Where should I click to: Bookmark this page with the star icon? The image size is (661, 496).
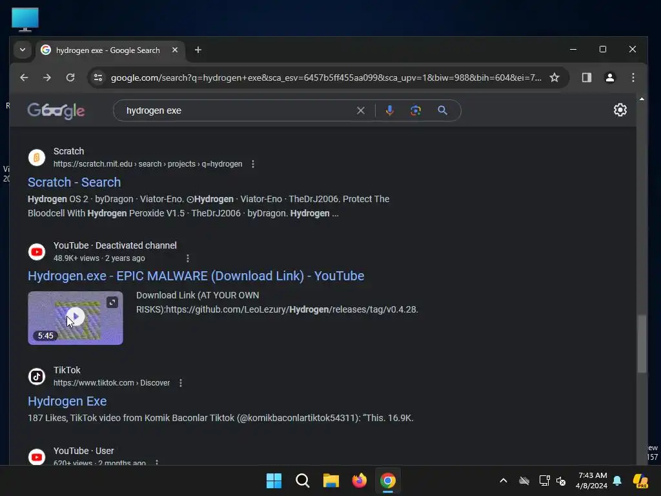(x=554, y=77)
